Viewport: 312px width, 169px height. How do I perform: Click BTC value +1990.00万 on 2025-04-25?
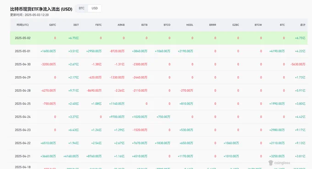coord(277,104)
